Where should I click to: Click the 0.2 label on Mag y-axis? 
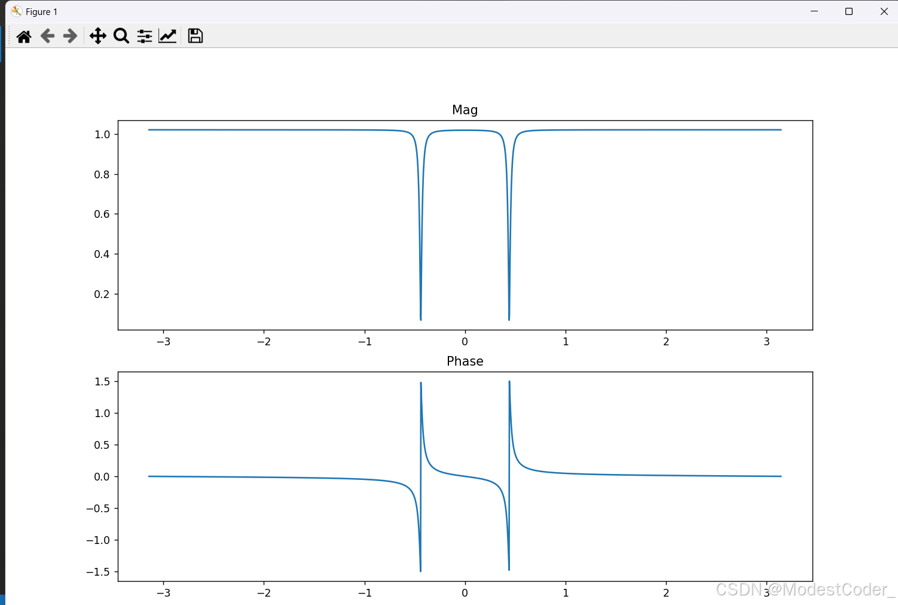[102, 294]
